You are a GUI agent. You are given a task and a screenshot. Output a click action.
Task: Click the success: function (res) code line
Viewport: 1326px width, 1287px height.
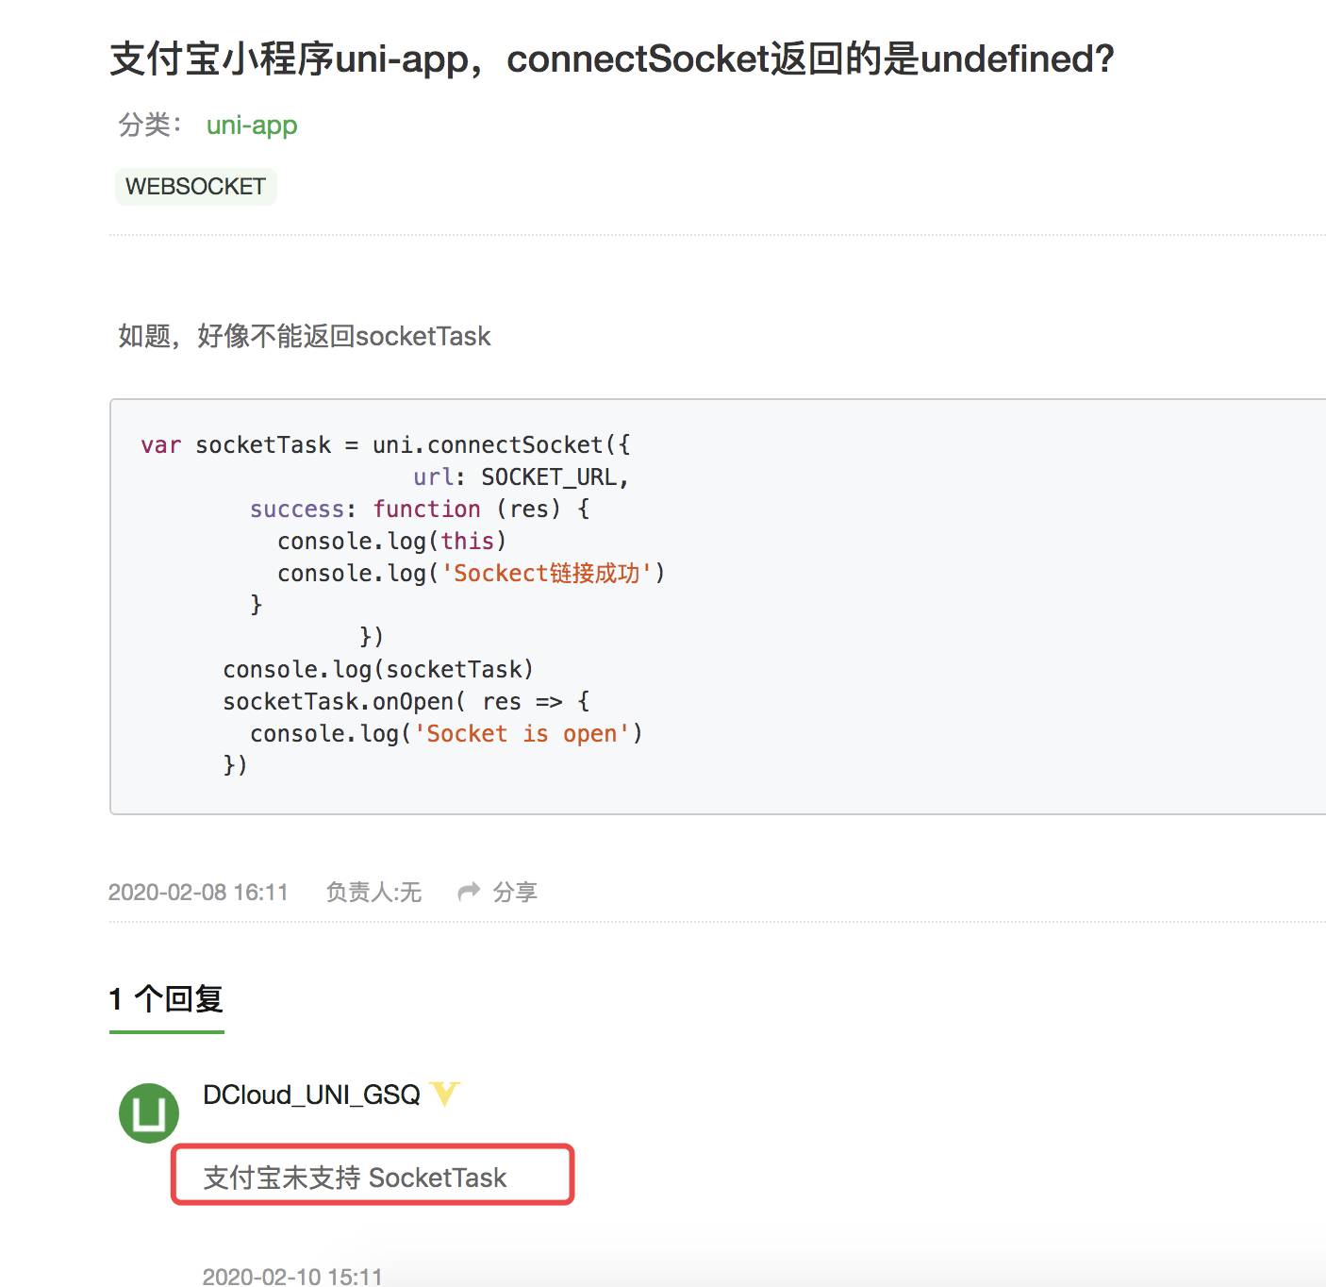click(x=420, y=509)
